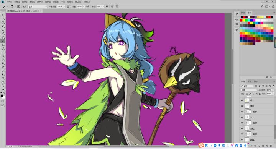Open the first menu in menu bar
The height and width of the screenshot is (149, 276).
pos(9,2)
